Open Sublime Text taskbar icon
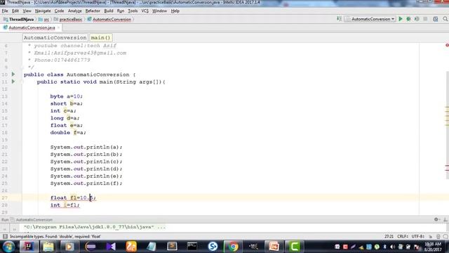Screen dimensions: 449x253 click(x=172, y=247)
